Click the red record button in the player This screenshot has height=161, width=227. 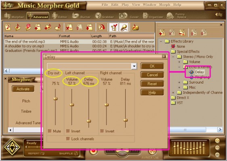click(93, 151)
